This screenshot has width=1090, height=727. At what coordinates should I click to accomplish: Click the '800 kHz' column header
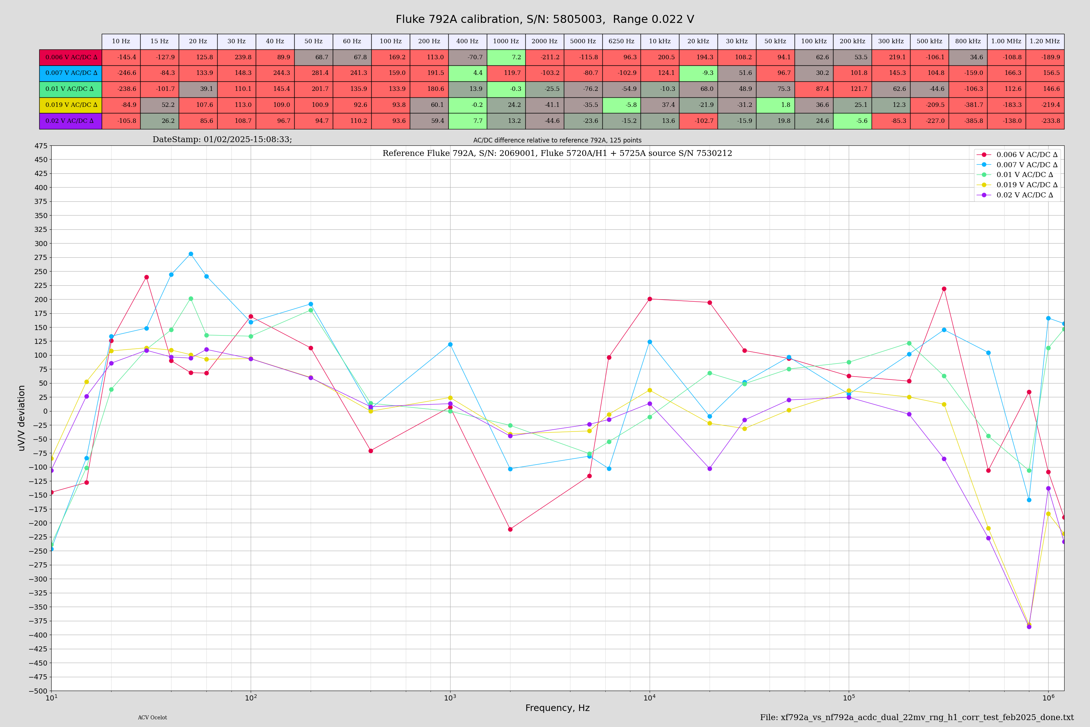(x=968, y=42)
